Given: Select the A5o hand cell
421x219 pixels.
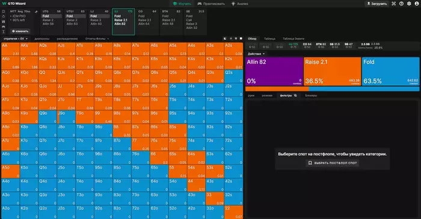Looking at the screenshot, I should [10, 171].
